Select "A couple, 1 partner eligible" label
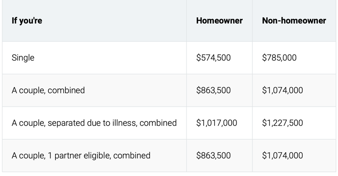The width and height of the screenshot is (338, 176). click(61, 156)
